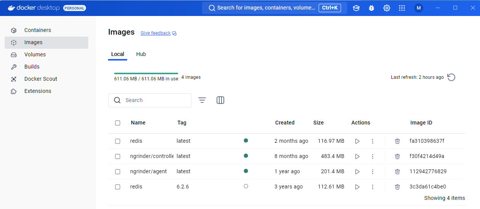Open the filter options icon
This screenshot has width=480, height=209.
(202, 100)
